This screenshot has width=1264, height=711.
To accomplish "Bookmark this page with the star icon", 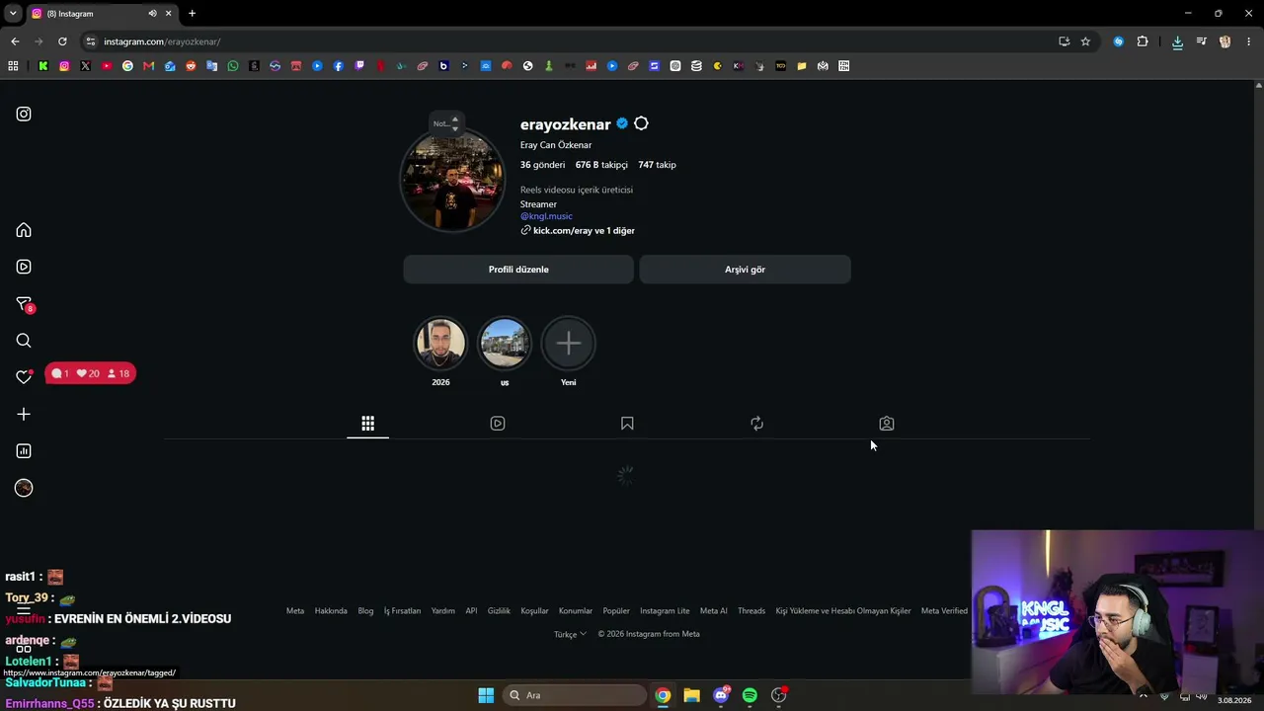I will tap(1085, 41).
